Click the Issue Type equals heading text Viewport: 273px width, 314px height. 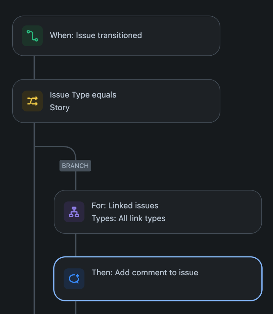[83, 95]
